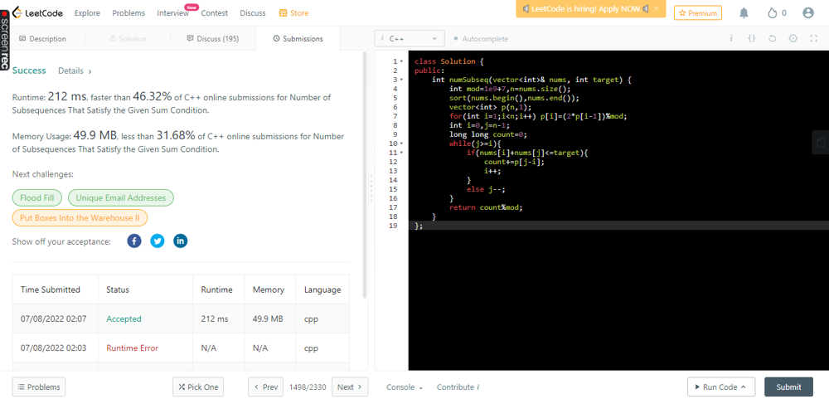829x399 pixels.
Task: Click the panel splitter handle
Action: click(371, 188)
